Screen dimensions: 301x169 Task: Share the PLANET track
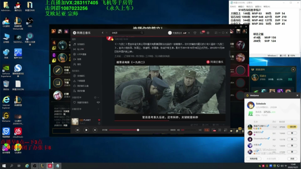coord(99,123)
